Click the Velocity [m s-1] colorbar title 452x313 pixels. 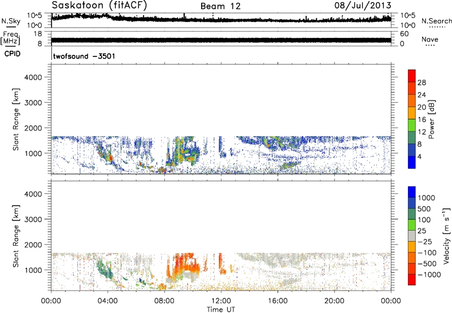[446, 236]
